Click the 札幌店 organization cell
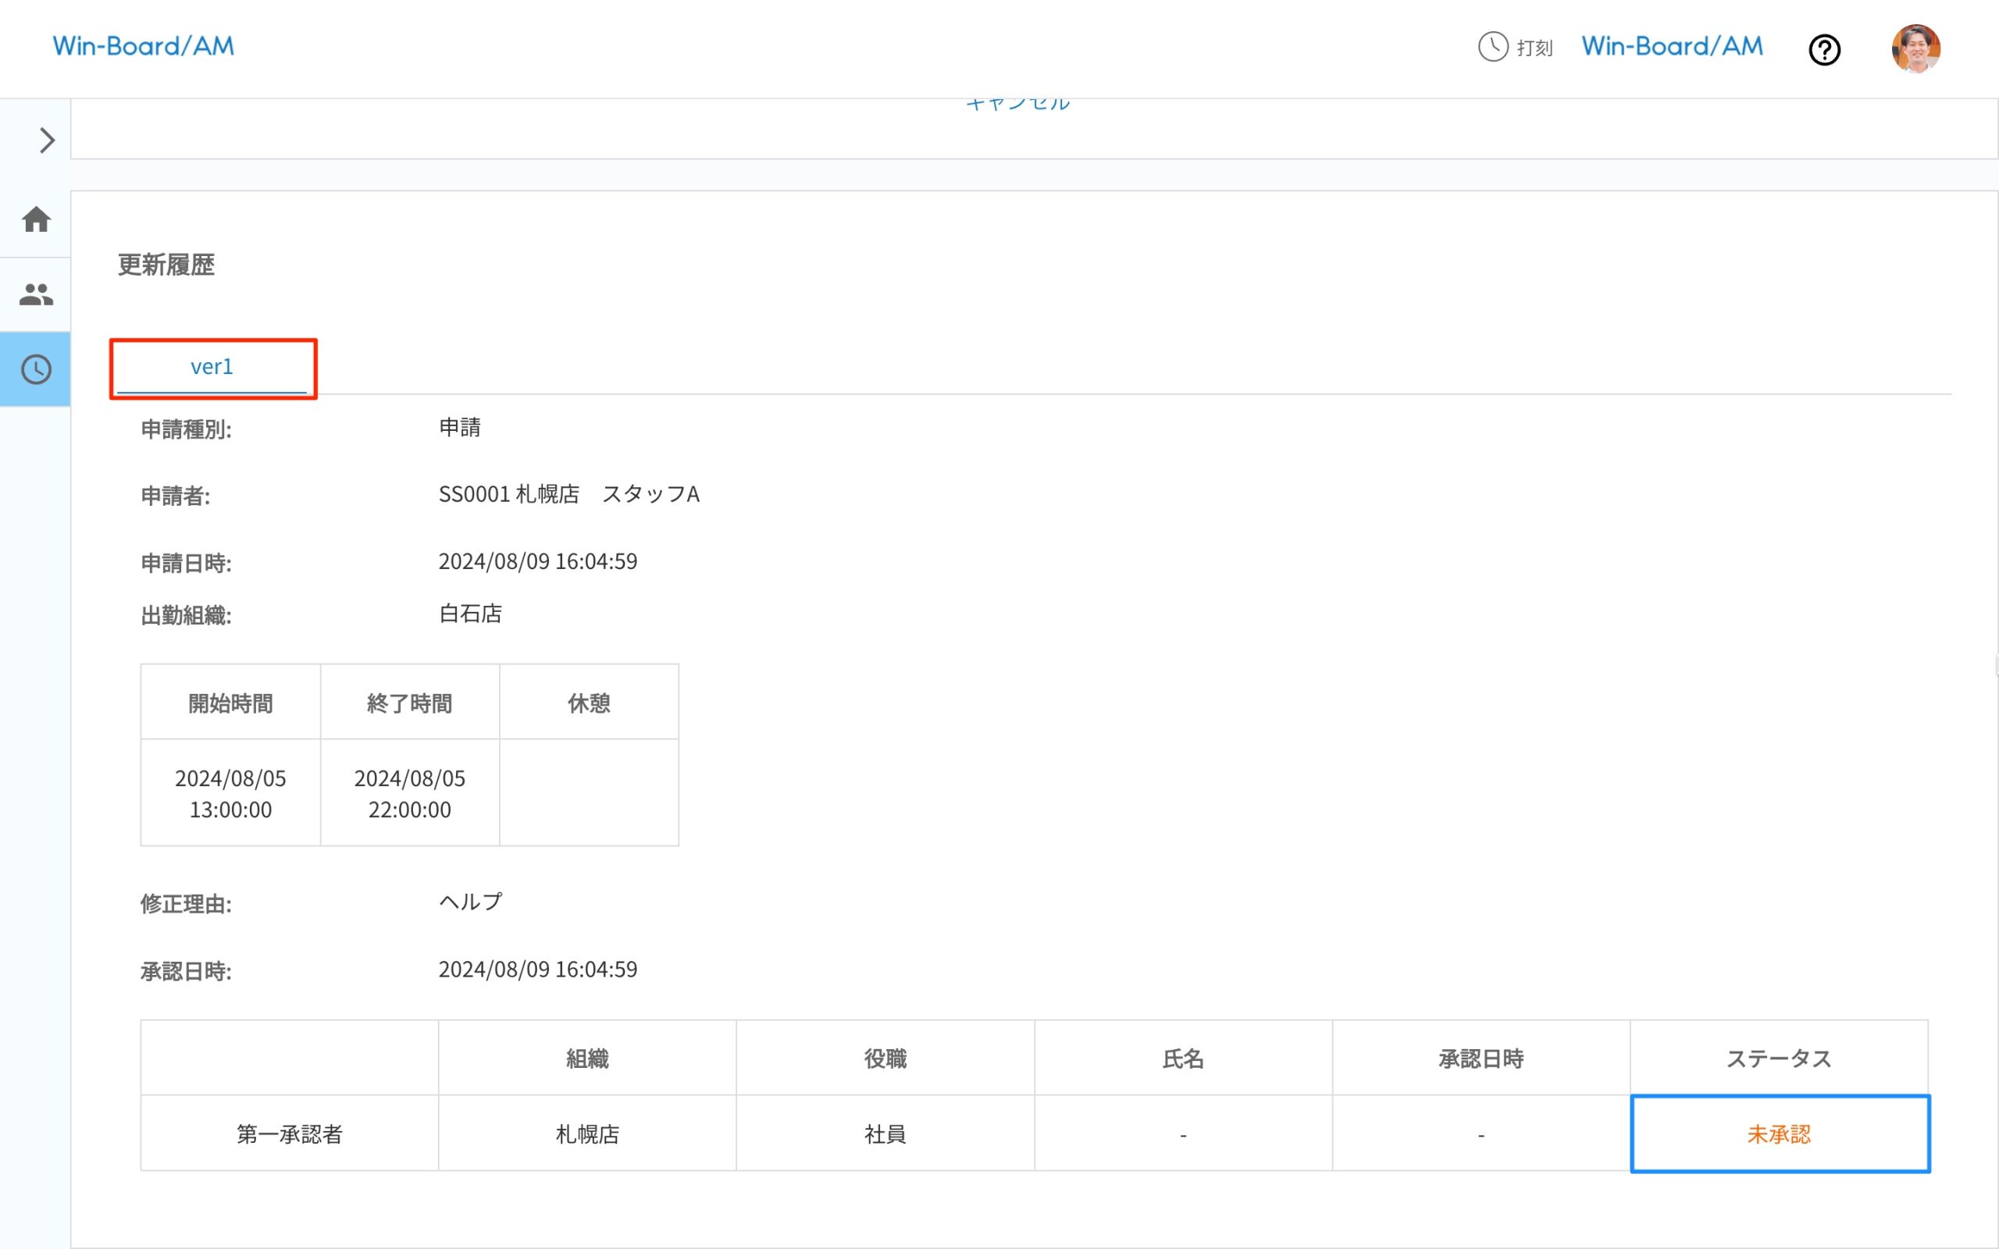 coord(587,1133)
